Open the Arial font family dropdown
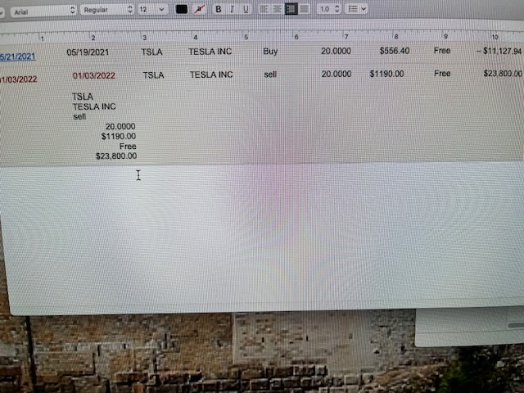Screen dimensions: 524x393 coord(43,11)
